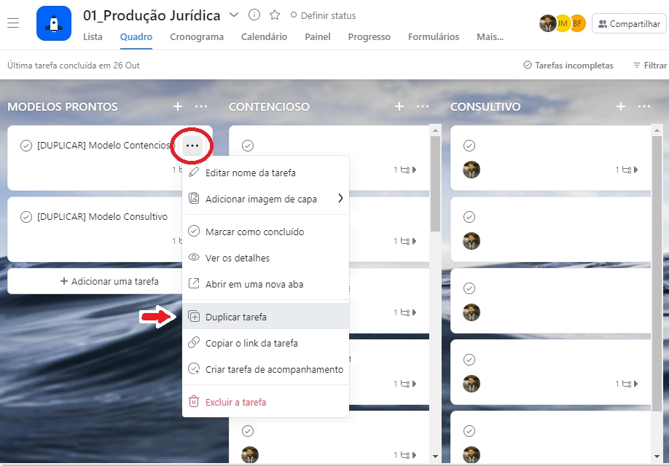The height and width of the screenshot is (466, 669).
Task: Open project info details icon
Action: (254, 15)
